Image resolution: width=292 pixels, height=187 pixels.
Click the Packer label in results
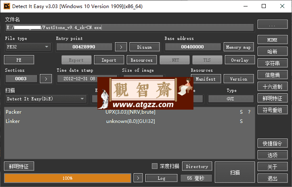(13, 112)
